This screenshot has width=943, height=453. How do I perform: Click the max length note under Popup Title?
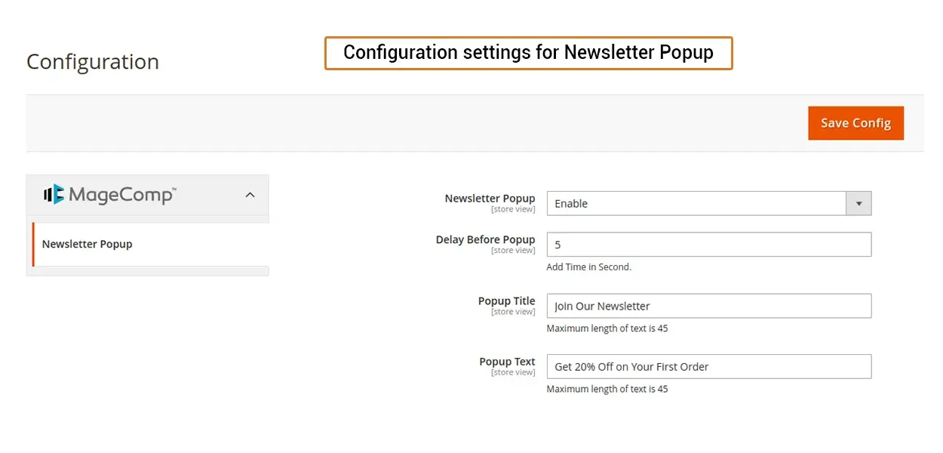(x=607, y=328)
